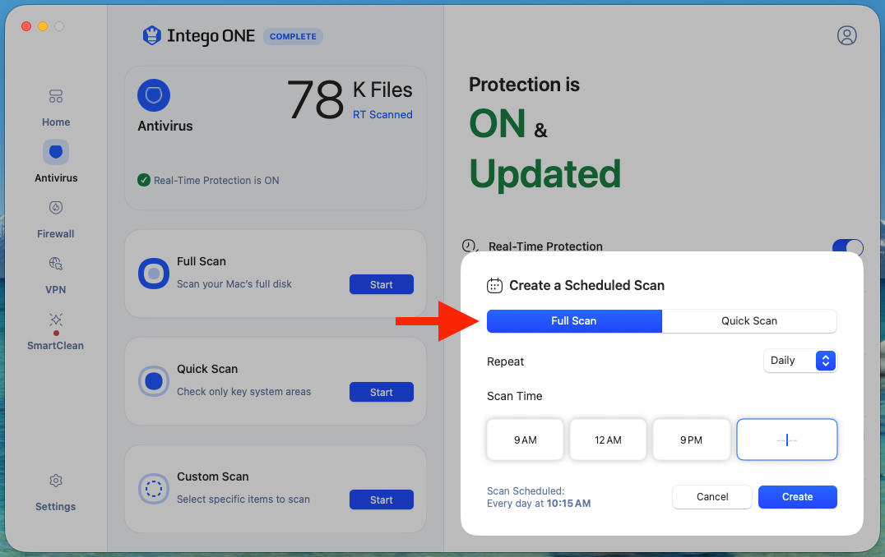Click the 'Scan Scheduled:' label
This screenshot has width=885, height=557.
[x=526, y=491]
